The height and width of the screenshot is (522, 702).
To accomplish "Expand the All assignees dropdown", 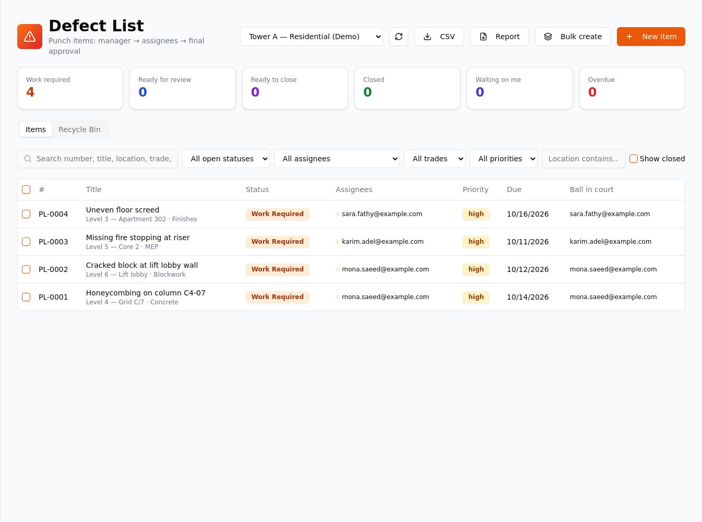I will click(337, 159).
